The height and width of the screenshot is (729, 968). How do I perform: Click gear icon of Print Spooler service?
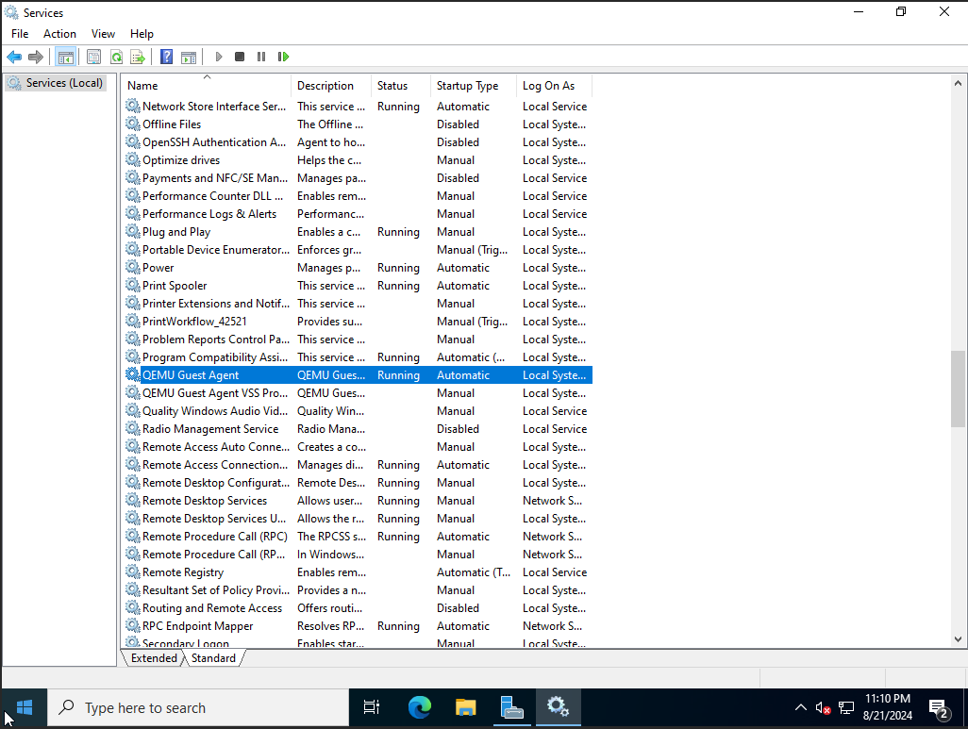coord(133,285)
